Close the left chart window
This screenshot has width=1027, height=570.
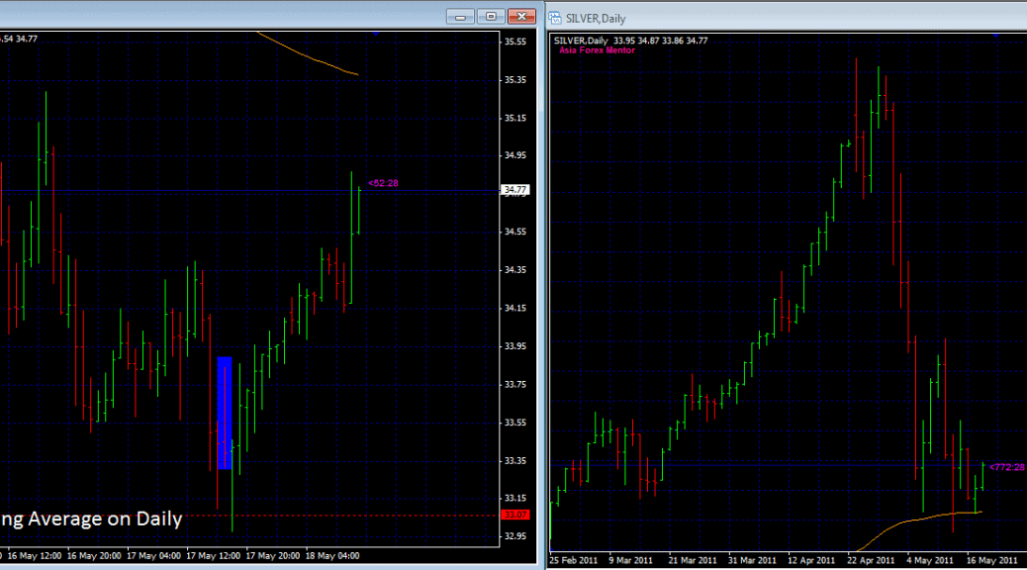(x=522, y=17)
